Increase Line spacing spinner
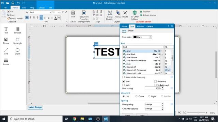The height and width of the screenshot is (122, 218). pyautogui.click(x=162, y=104)
